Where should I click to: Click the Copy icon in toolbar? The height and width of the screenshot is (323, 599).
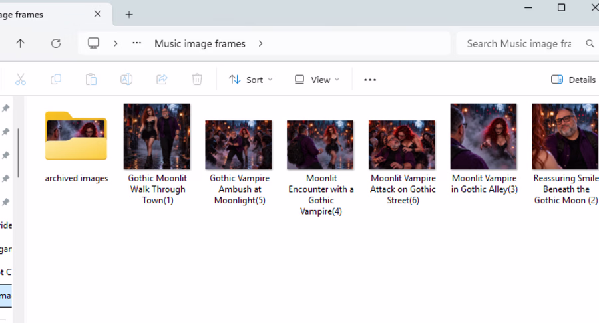pyautogui.click(x=56, y=79)
